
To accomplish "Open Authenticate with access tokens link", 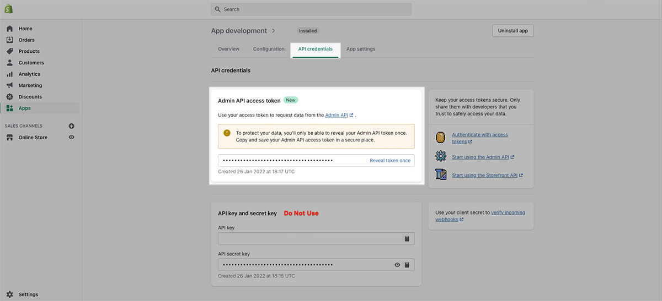I will click(x=480, y=138).
